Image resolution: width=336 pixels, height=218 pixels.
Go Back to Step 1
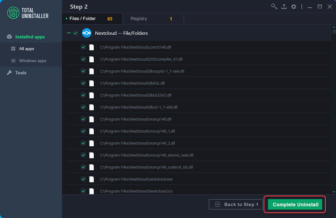(236, 204)
